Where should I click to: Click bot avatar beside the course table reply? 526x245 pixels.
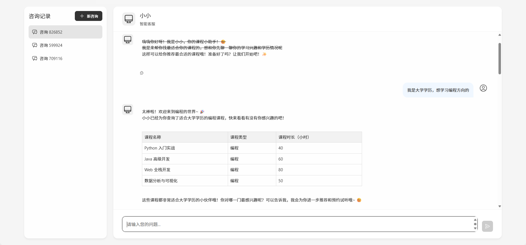click(x=128, y=110)
